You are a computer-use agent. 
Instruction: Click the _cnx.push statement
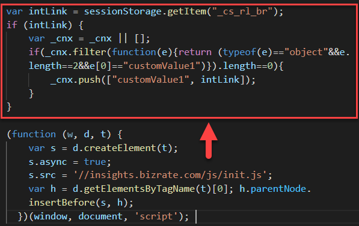[x=153, y=80]
